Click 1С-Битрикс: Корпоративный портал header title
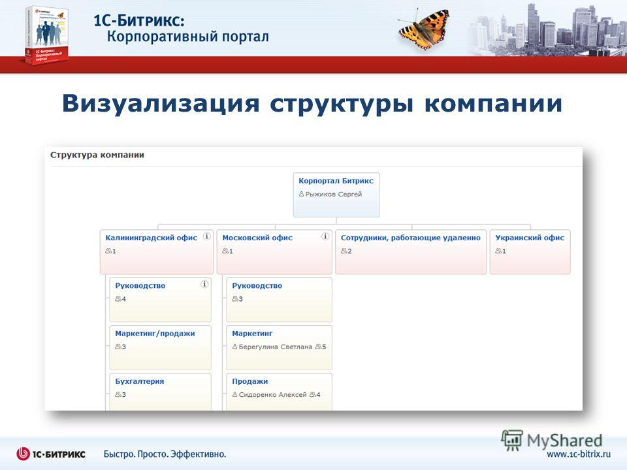The image size is (627, 470). pyautogui.click(x=181, y=29)
